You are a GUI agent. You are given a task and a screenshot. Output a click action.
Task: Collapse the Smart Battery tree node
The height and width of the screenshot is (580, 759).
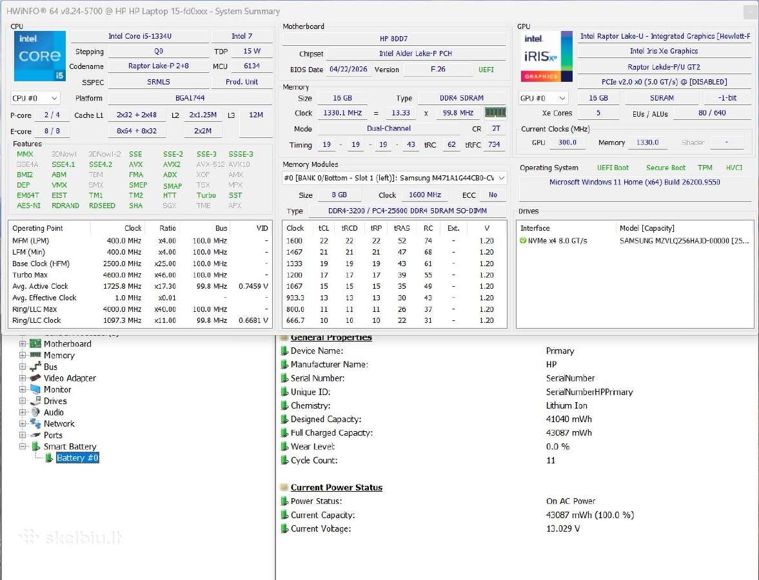coord(23,447)
